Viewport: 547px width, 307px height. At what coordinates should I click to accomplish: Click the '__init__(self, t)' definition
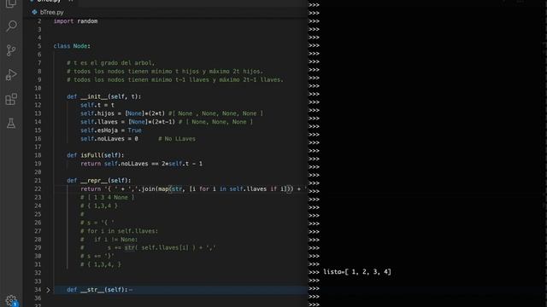click(104, 96)
